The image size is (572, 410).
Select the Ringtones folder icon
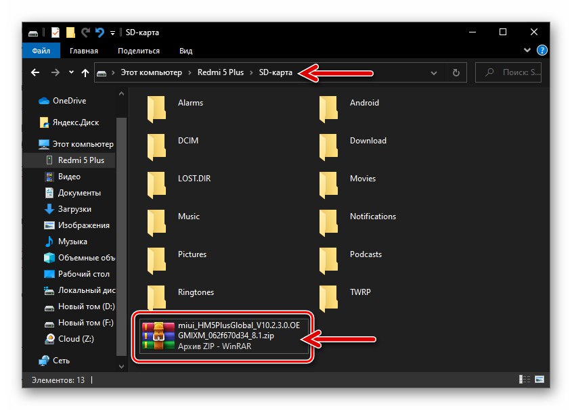156,298
